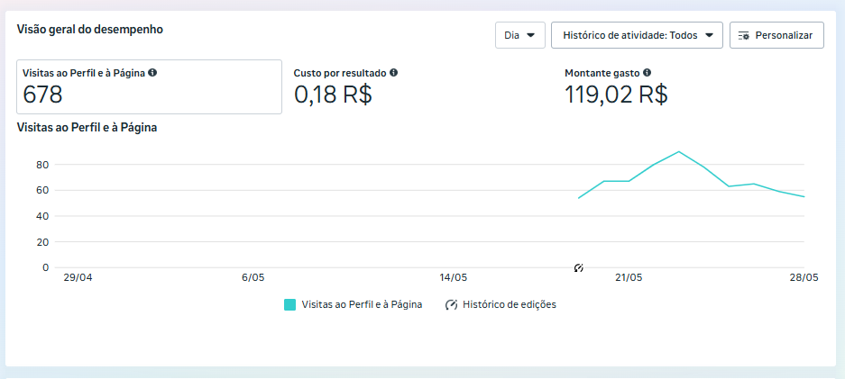The width and height of the screenshot is (845, 379).
Task: Click the 20 y-axis label
Action: click(42, 242)
